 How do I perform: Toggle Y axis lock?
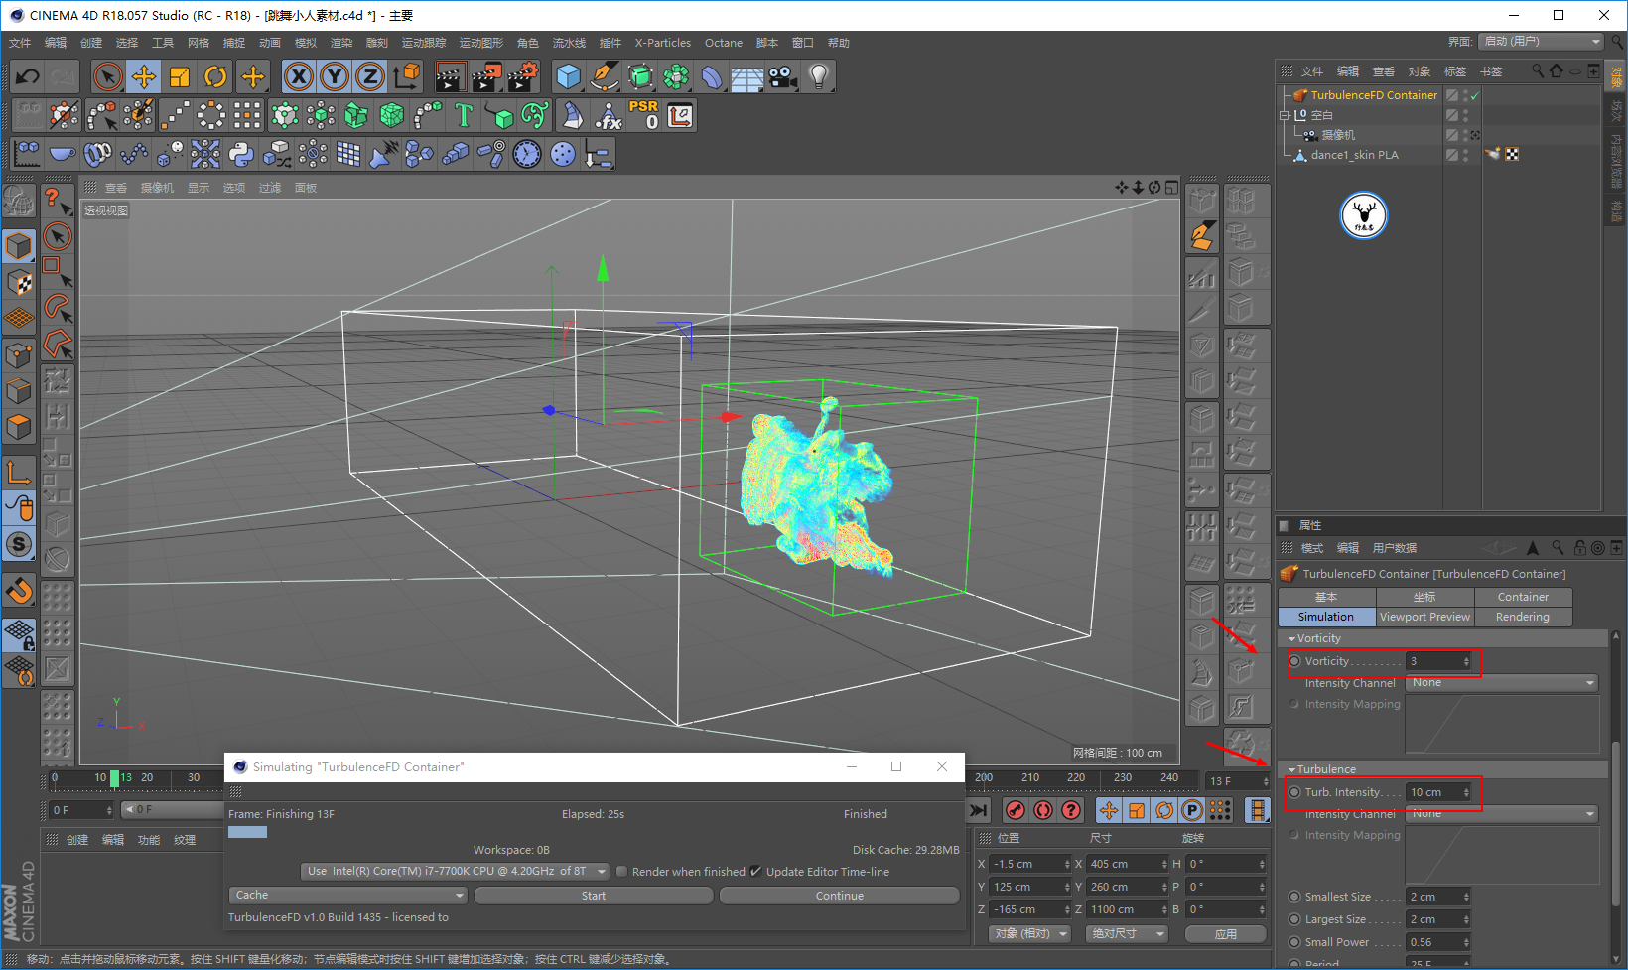(x=335, y=76)
